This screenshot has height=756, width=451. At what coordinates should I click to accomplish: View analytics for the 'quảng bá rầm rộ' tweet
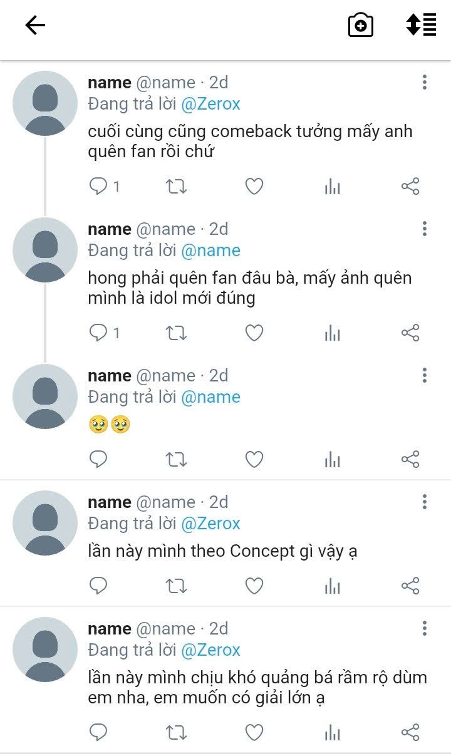[x=333, y=732]
